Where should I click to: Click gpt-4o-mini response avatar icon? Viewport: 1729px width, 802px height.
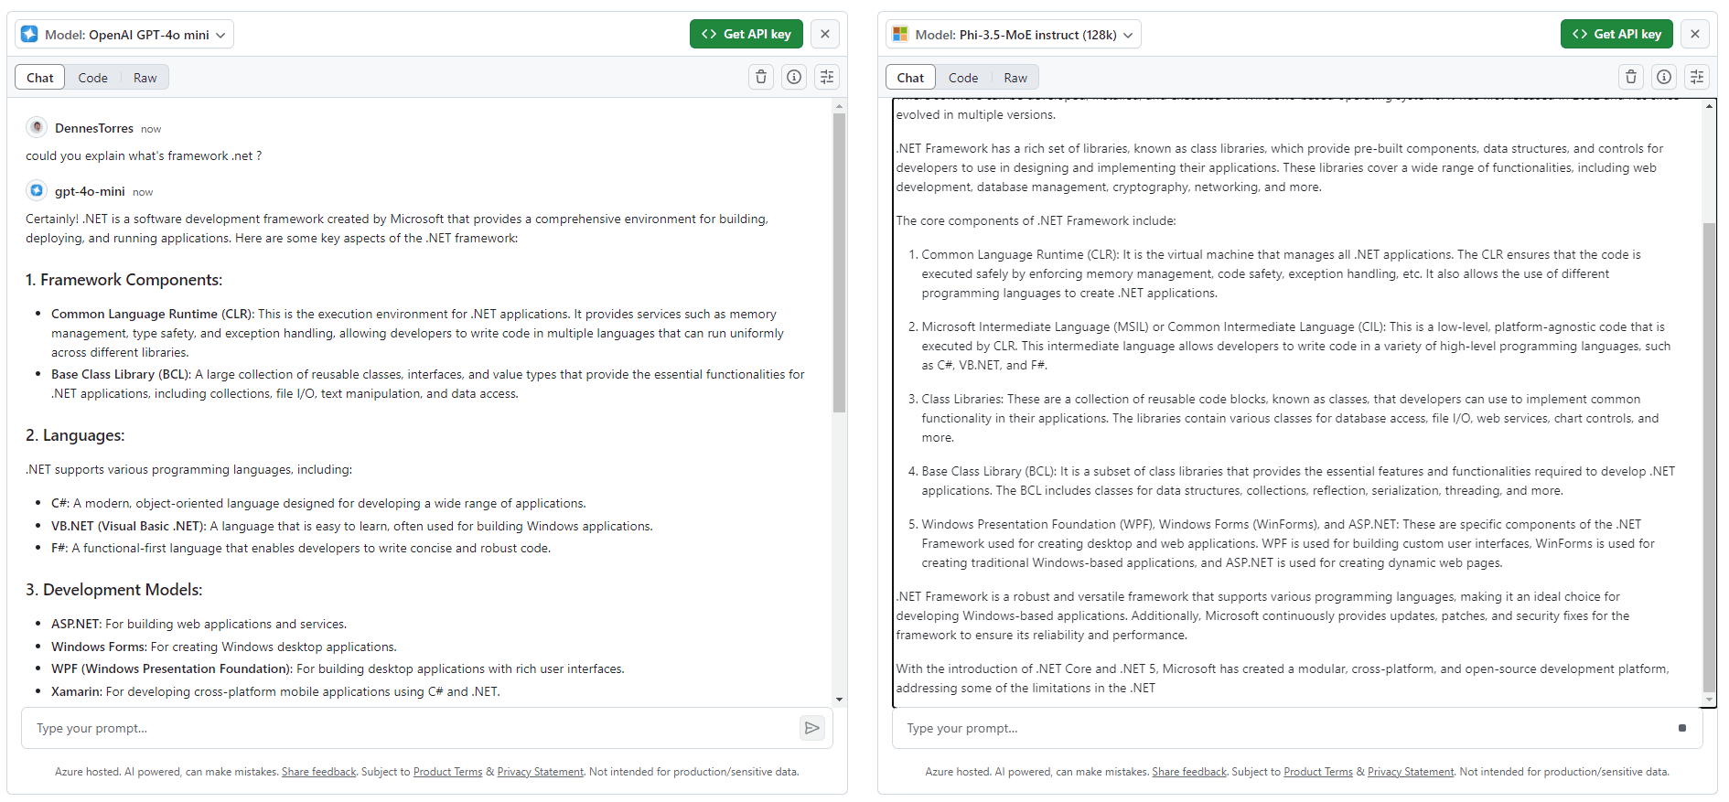coord(37,190)
